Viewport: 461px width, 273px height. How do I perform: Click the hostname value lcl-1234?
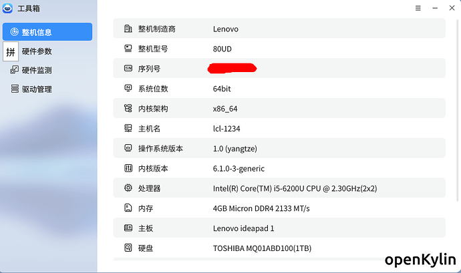[228, 128]
